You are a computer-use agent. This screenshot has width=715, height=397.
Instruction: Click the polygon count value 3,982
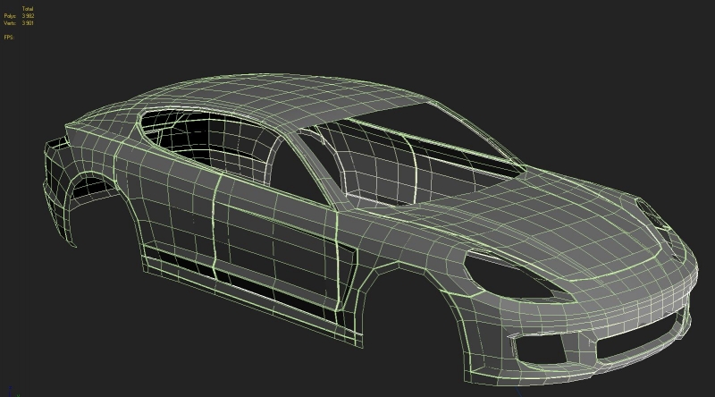click(28, 16)
